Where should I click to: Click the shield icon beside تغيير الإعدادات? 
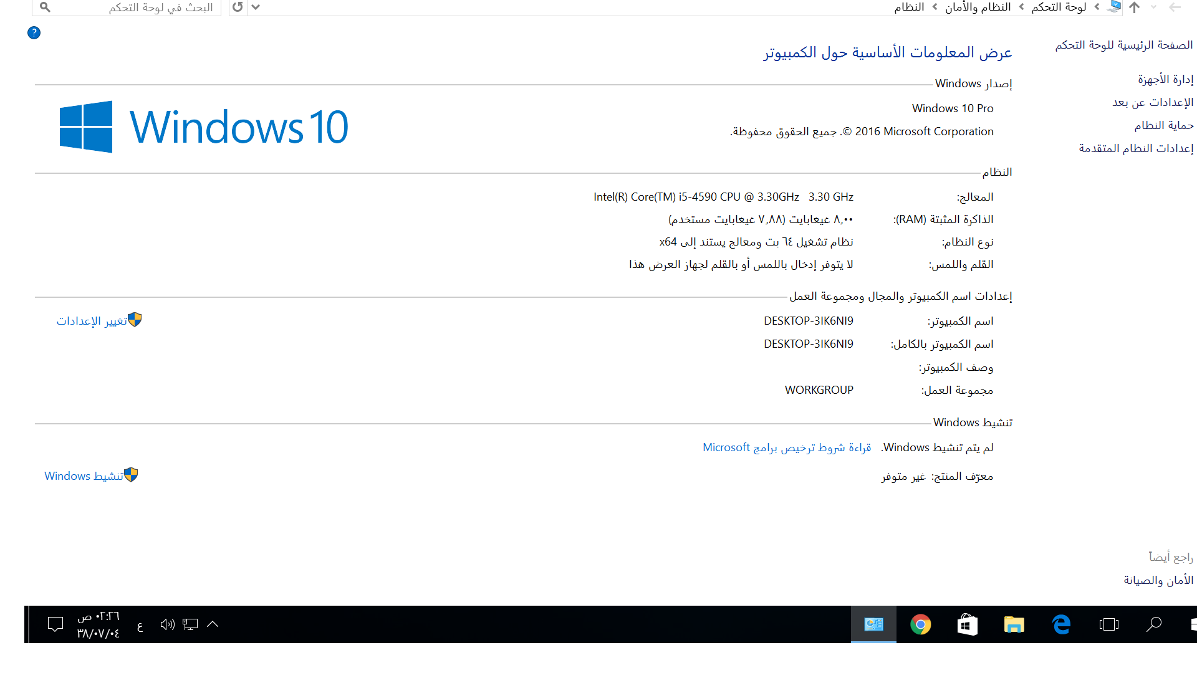coord(135,320)
